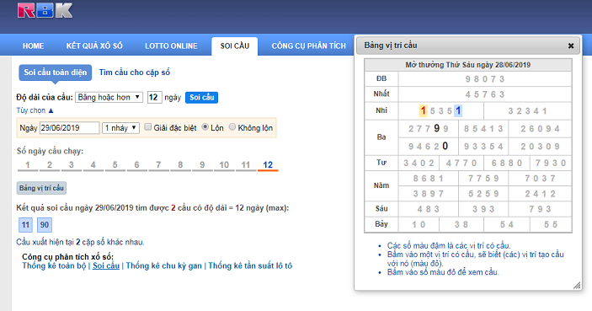
Task: Click the RBK logo
Action: pyautogui.click(x=45, y=11)
